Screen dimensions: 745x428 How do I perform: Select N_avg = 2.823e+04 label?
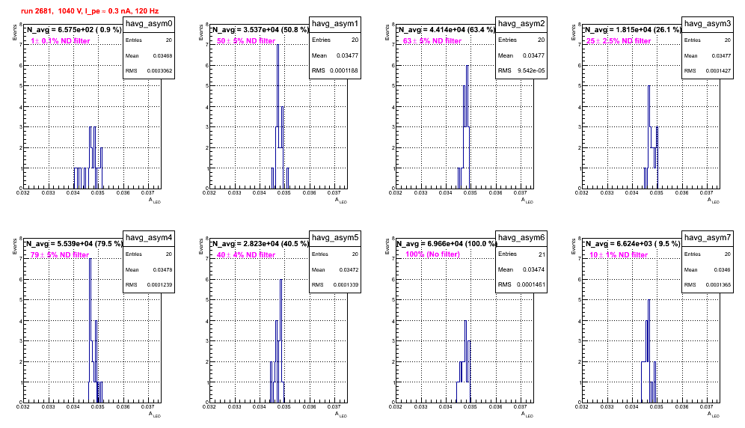[260, 243]
